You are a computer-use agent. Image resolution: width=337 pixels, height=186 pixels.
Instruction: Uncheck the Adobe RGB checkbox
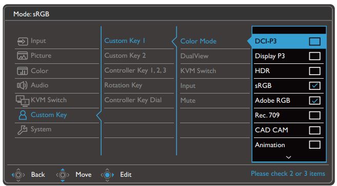pos(314,100)
